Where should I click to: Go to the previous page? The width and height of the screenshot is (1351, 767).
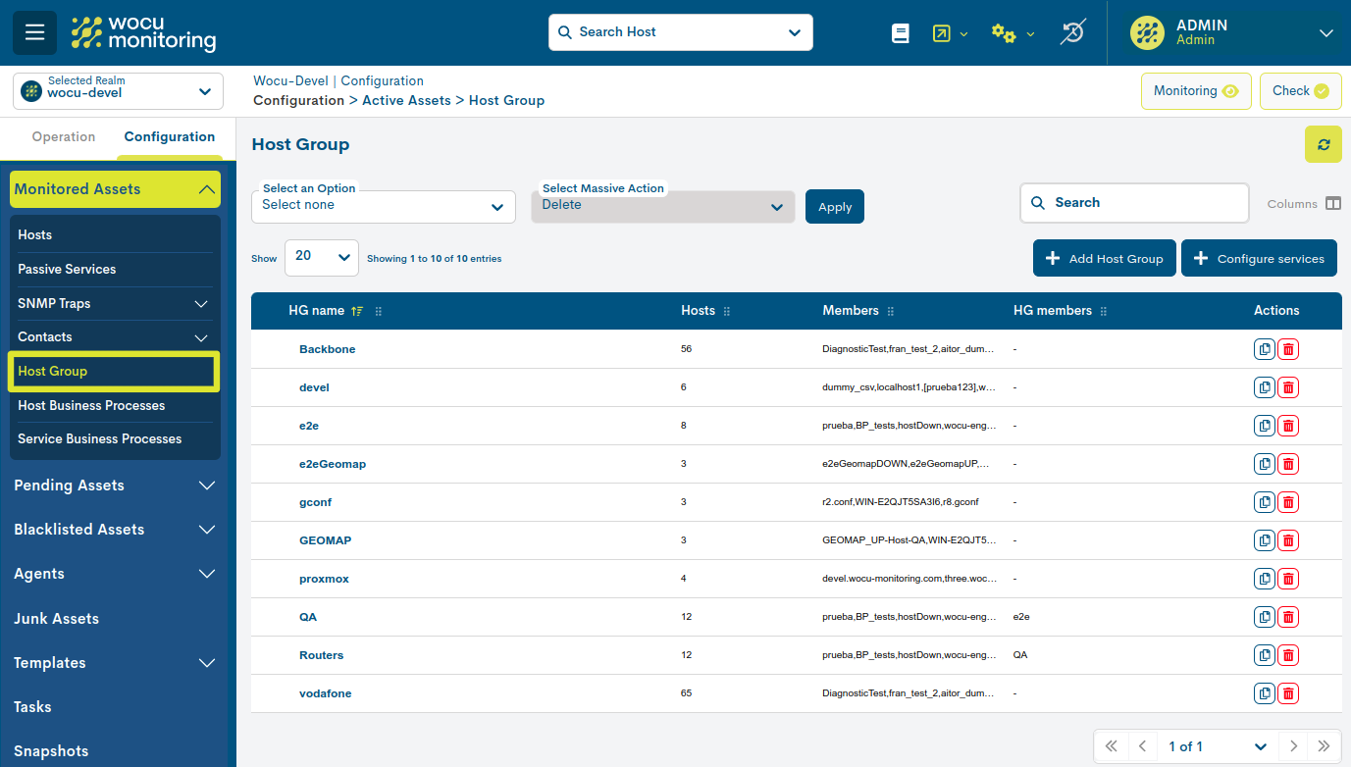pyautogui.click(x=1142, y=746)
